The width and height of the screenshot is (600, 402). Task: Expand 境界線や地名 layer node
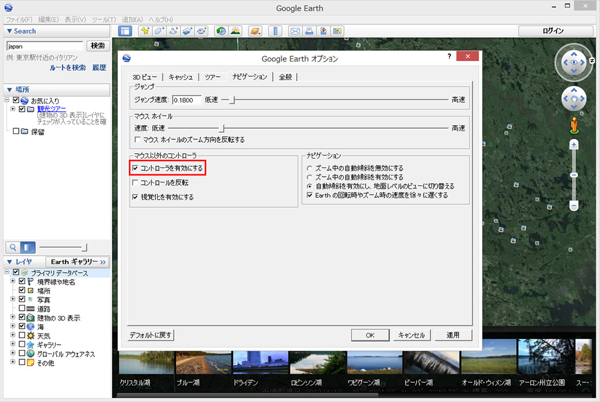click(x=13, y=281)
